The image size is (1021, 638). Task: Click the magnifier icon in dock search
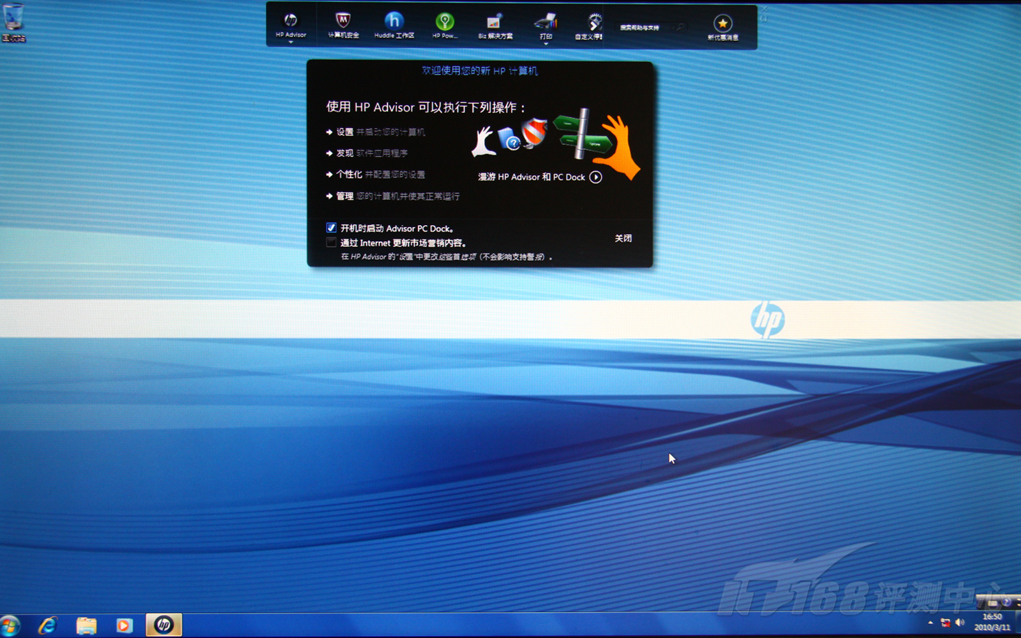[x=680, y=27]
